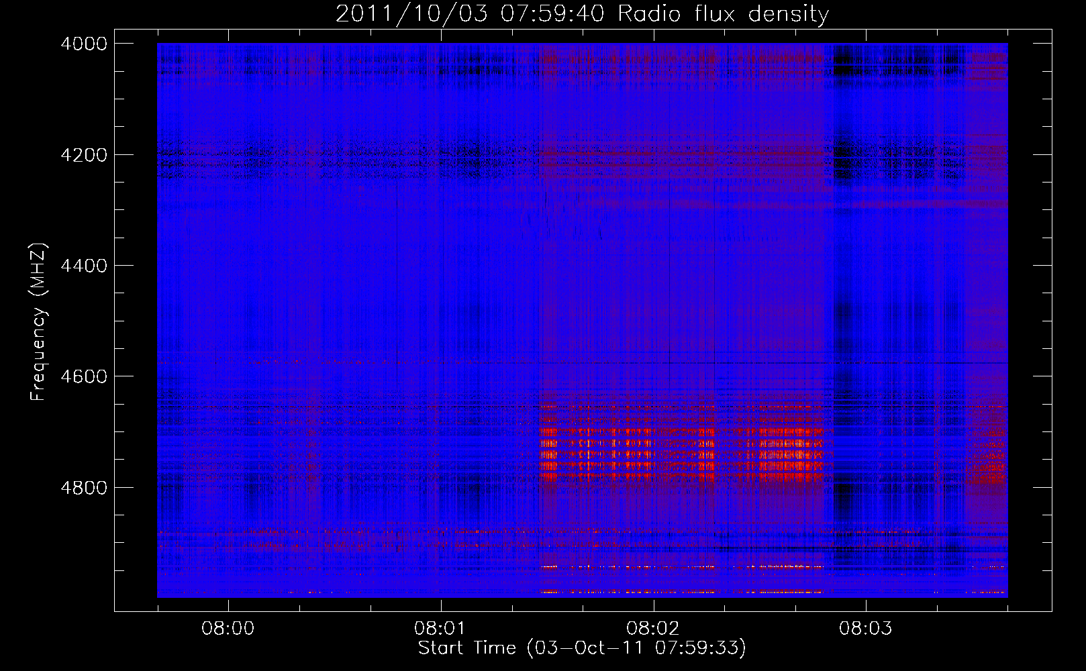Click the 08:03 time tick label
Screen dimensions: 1086x671
[x=866, y=629]
